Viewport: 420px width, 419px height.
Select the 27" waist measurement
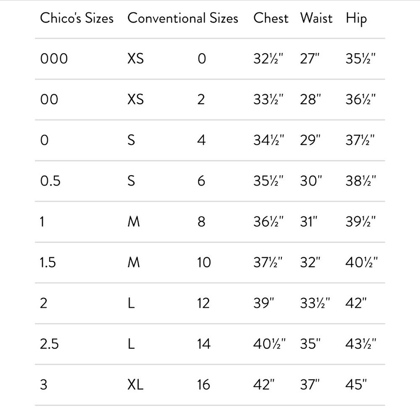pos(310,59)
